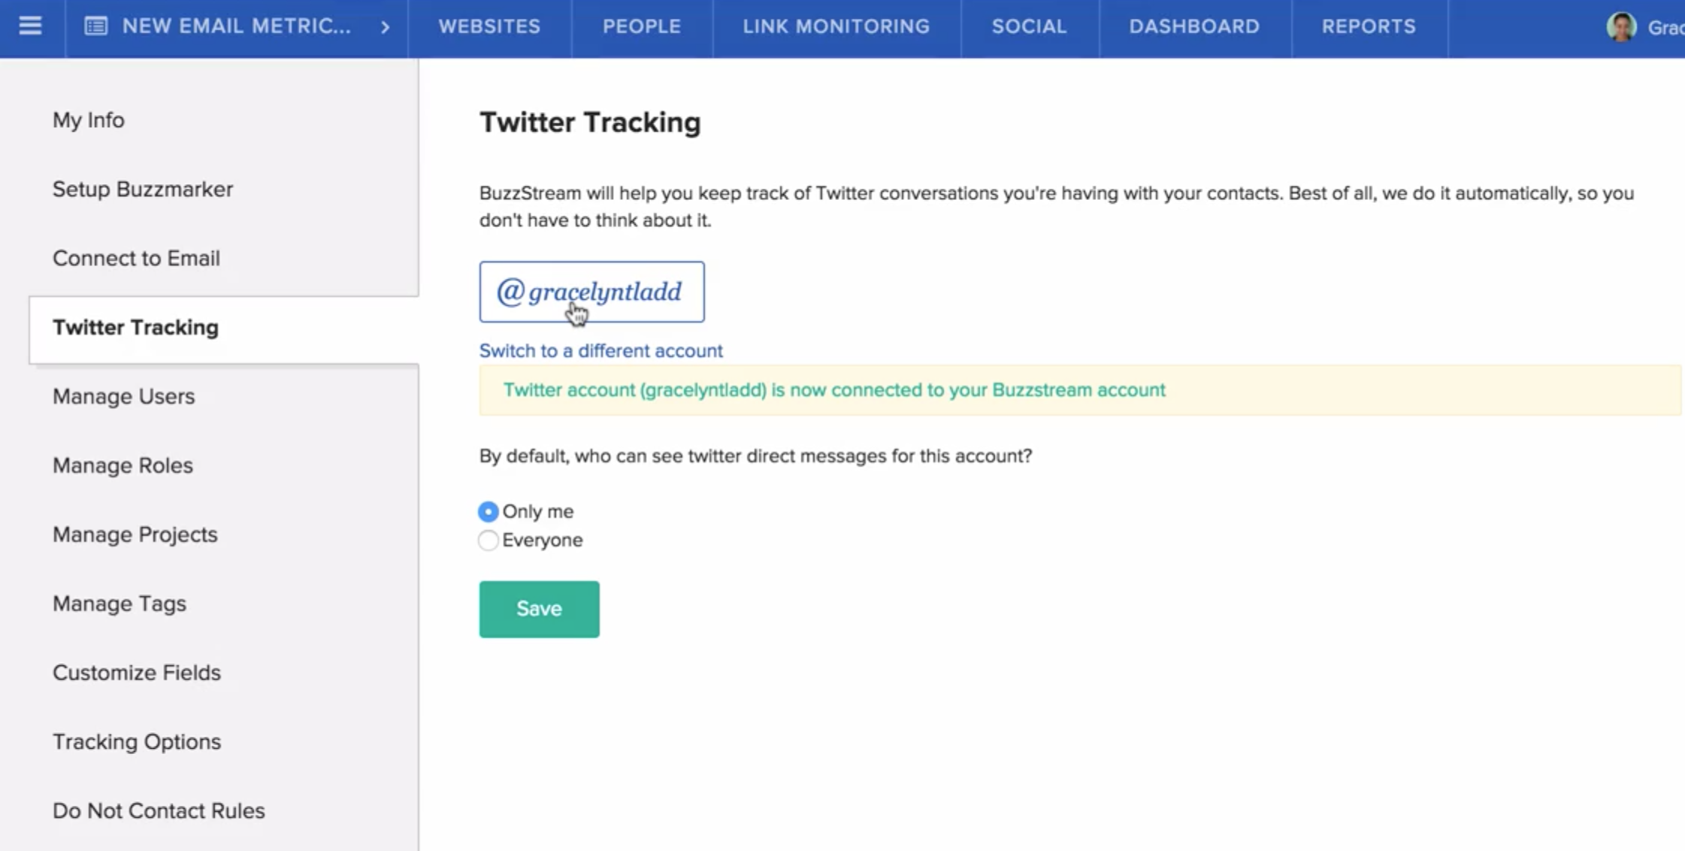
Task: Navigate to Reports section
Action: click(1369, 25)
